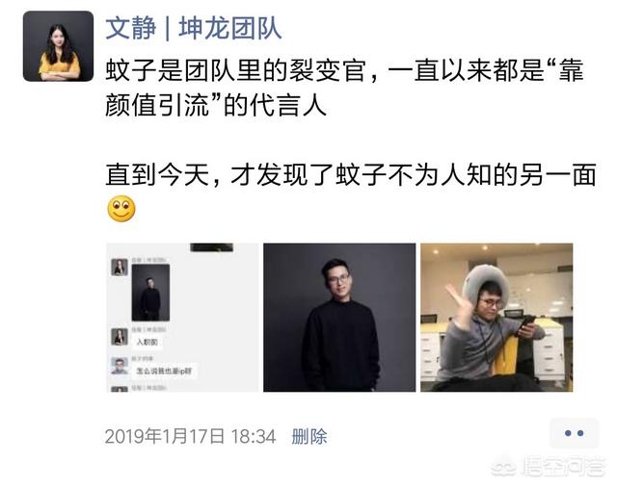Open the poster's avatar with yellow top
Image resolution: width=617 pixels, height=488 pixels.
tap(58, 46)
